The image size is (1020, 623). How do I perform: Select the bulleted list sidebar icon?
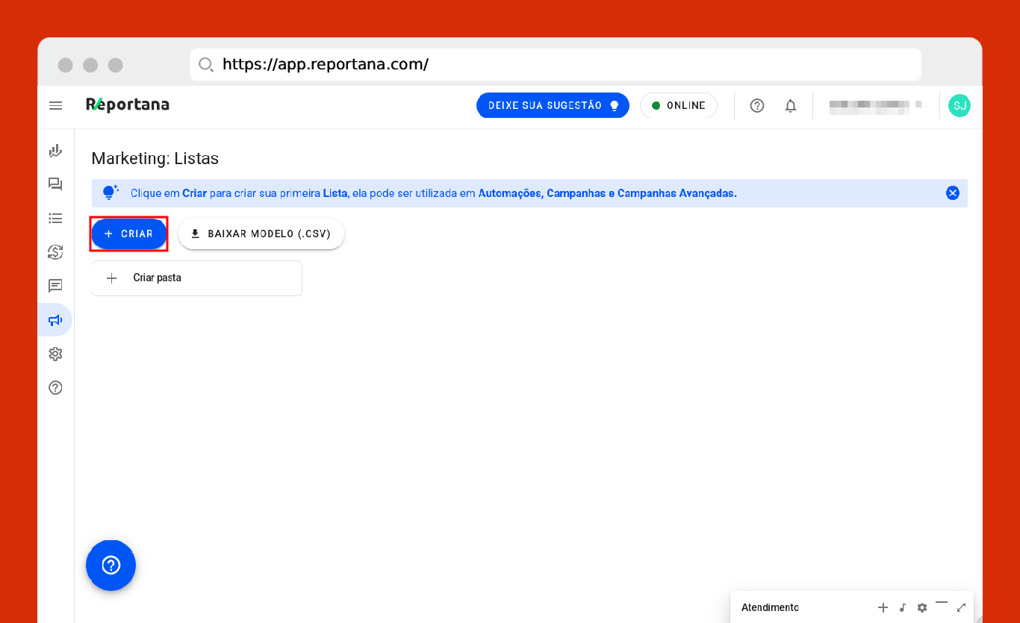(x=55, y=218)
